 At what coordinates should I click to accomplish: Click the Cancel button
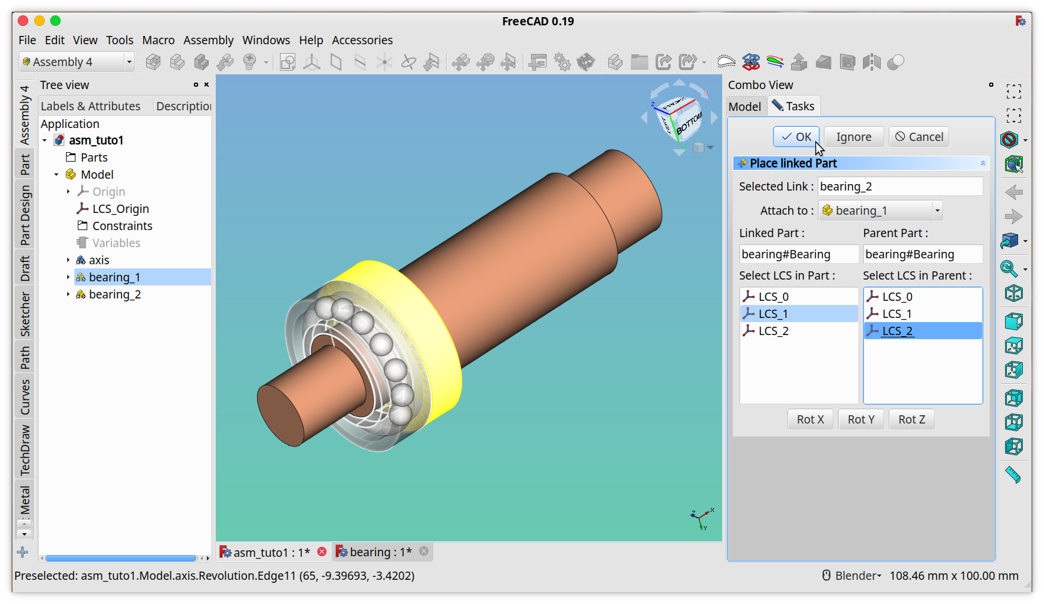click(x=919, y=137)
